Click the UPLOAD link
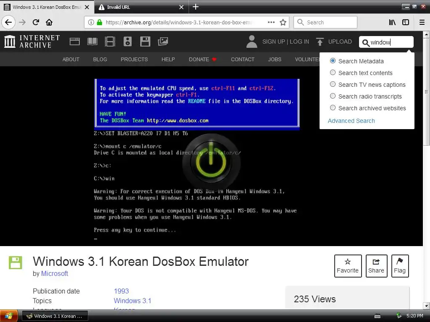The height and width of the screenshot is (322, 430). click(x=340, y=42)
